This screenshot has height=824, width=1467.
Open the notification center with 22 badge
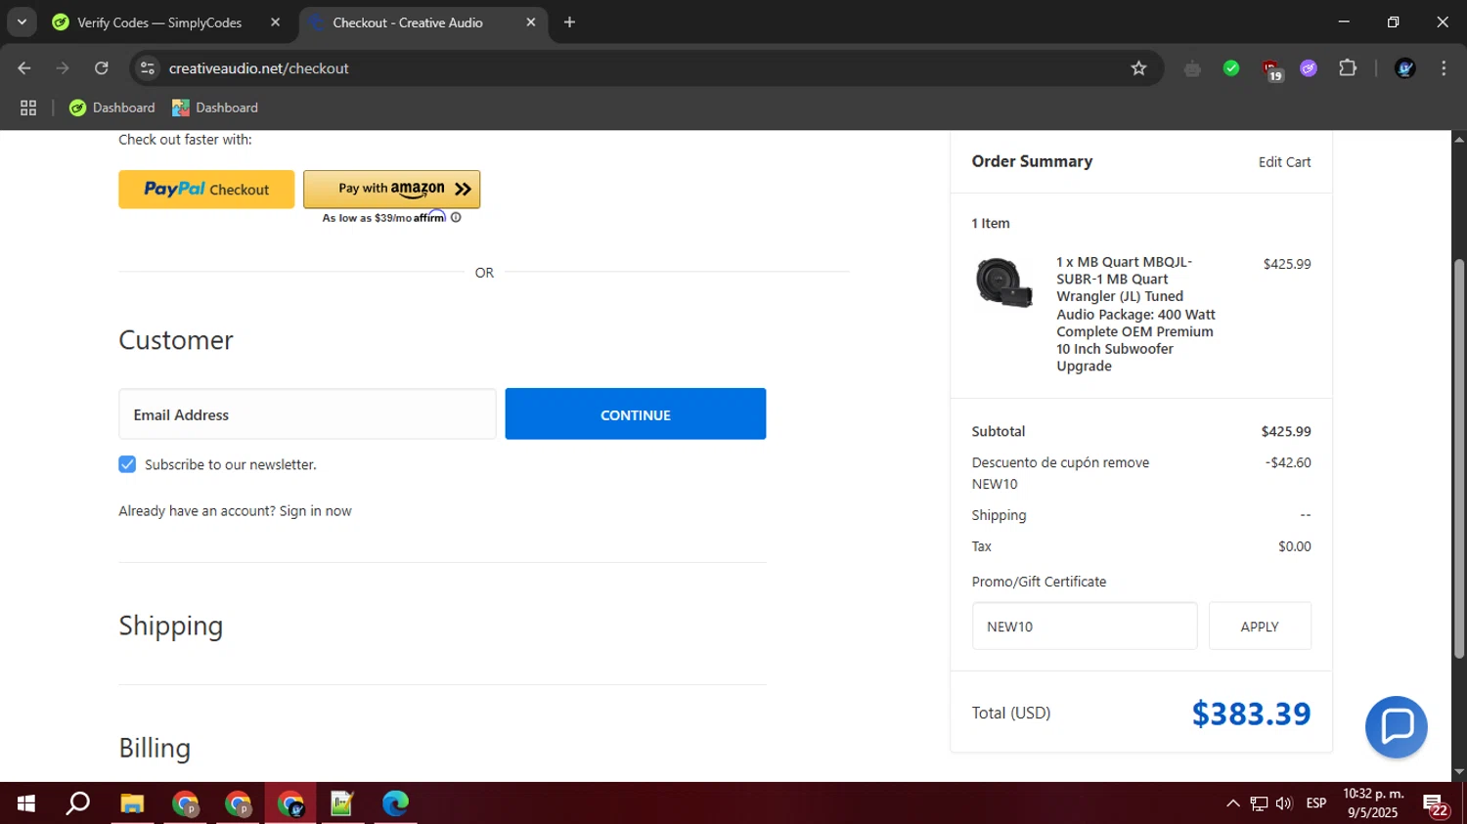pos(1436,805)
